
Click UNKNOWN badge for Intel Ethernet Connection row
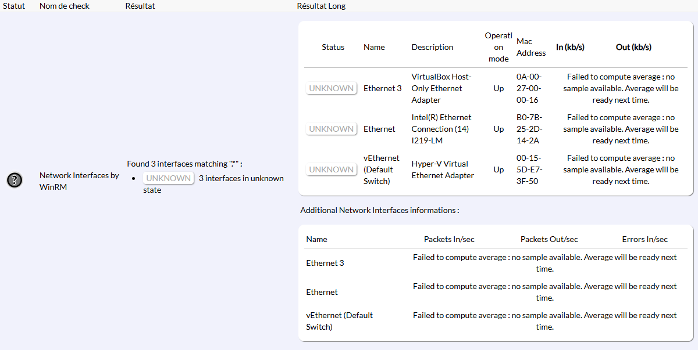[331, 129]
